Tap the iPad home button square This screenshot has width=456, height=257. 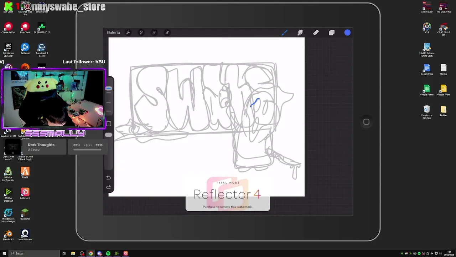366,122
